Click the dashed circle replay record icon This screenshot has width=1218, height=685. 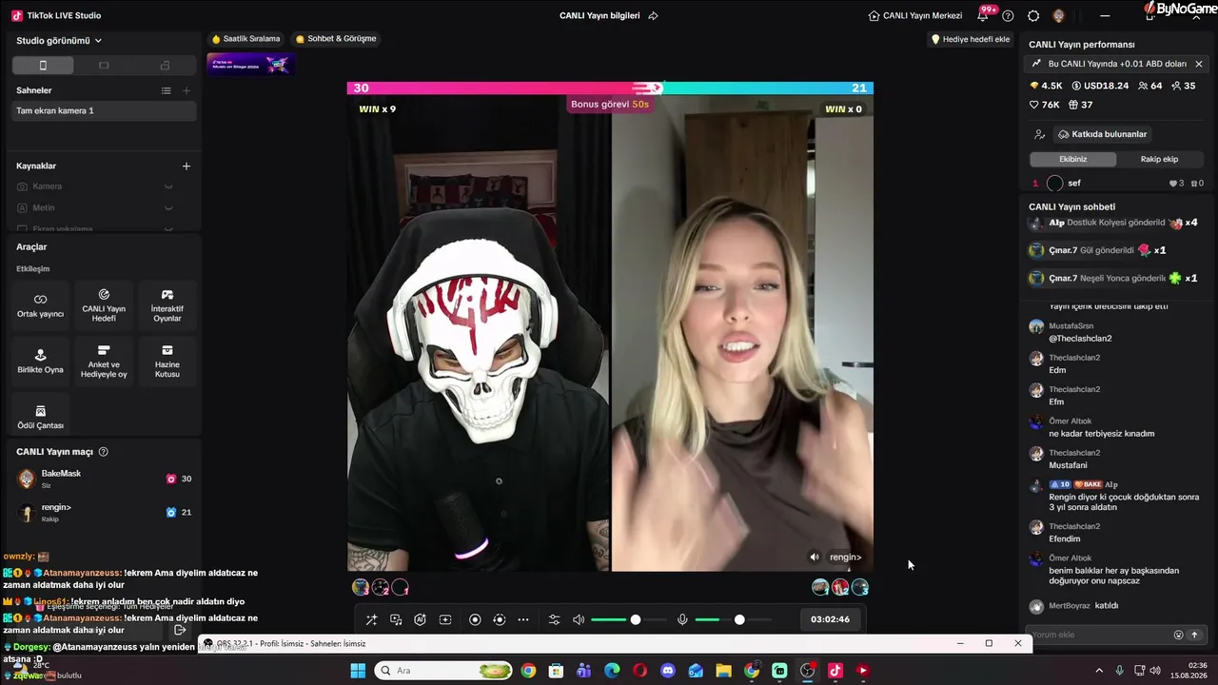click(499, 620)
